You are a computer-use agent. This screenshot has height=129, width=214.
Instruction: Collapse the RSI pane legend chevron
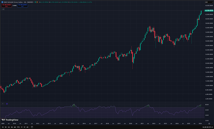3,104
